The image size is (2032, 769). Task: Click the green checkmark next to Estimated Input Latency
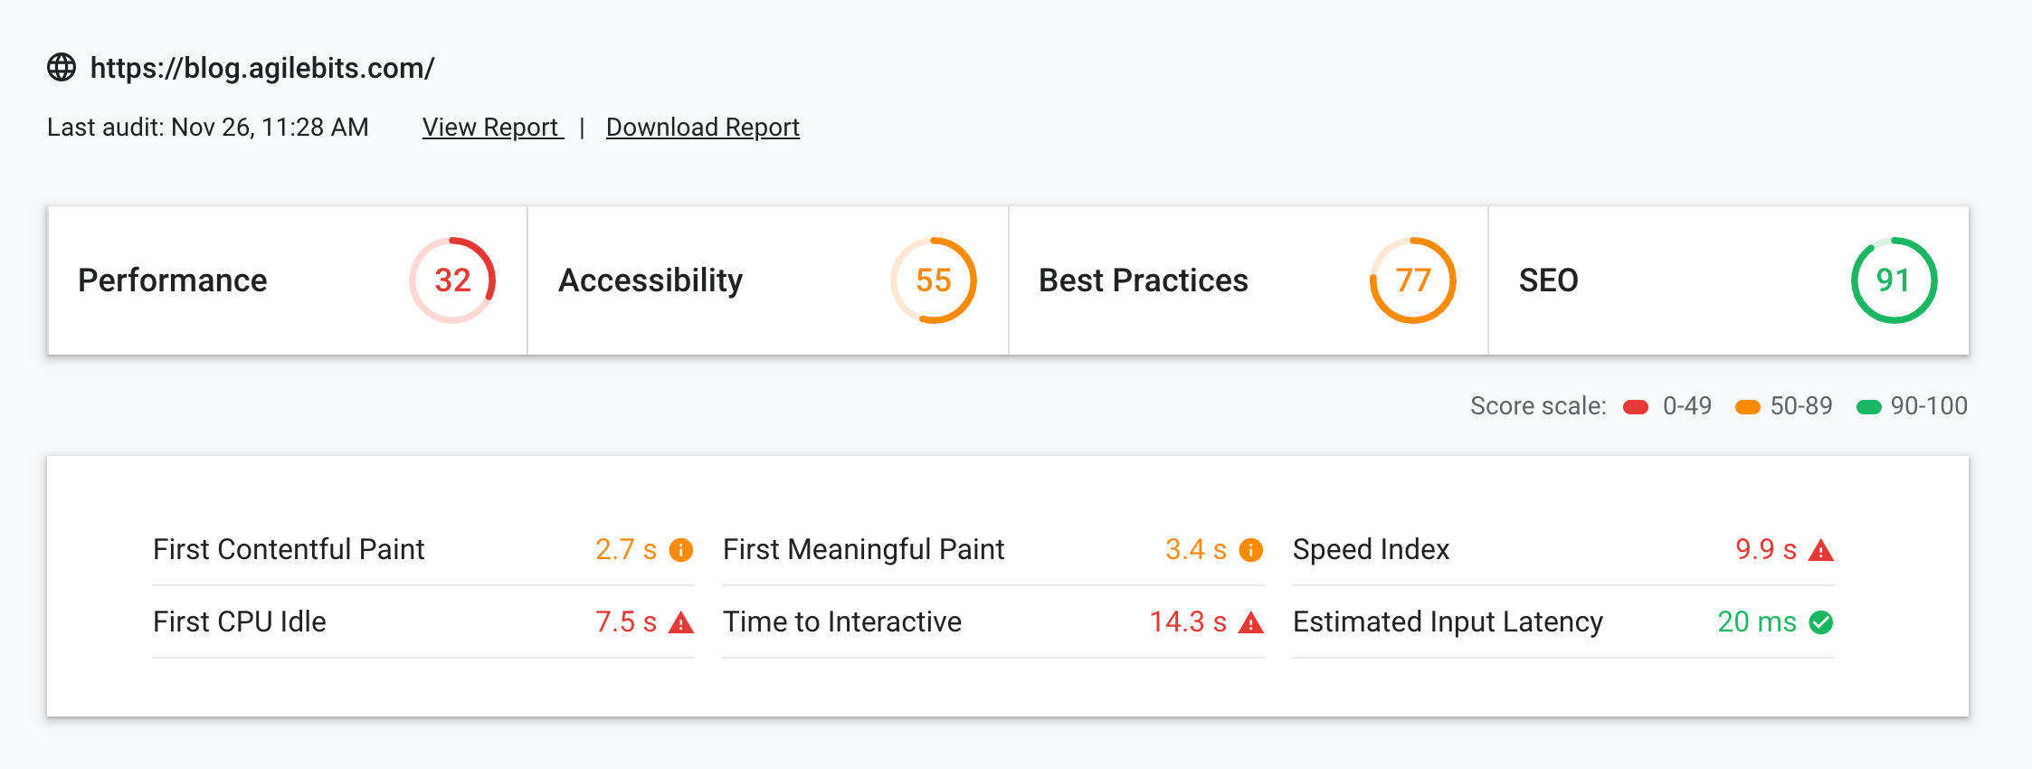tap(1821, 622)
